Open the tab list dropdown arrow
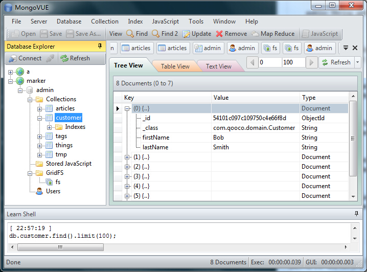The width and height of the screenshot is (367, 272). coord(346,48)
